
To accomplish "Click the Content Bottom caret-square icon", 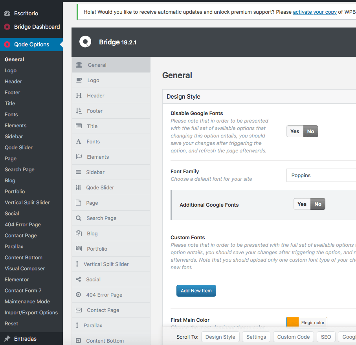I will coord(78,341).
